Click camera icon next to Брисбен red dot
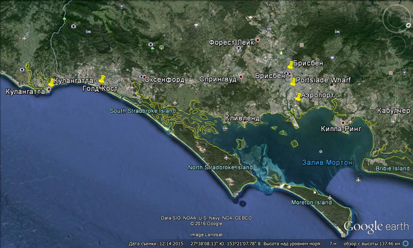Viewport: 413px width, 248px height. click(287, 73)
